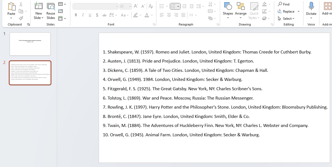Open the Clipboard dialog launcher

29,25
